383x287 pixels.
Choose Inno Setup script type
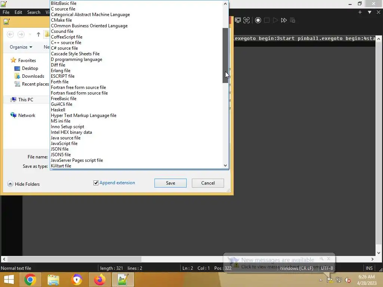pyautogui.click(x=136, y=127)
